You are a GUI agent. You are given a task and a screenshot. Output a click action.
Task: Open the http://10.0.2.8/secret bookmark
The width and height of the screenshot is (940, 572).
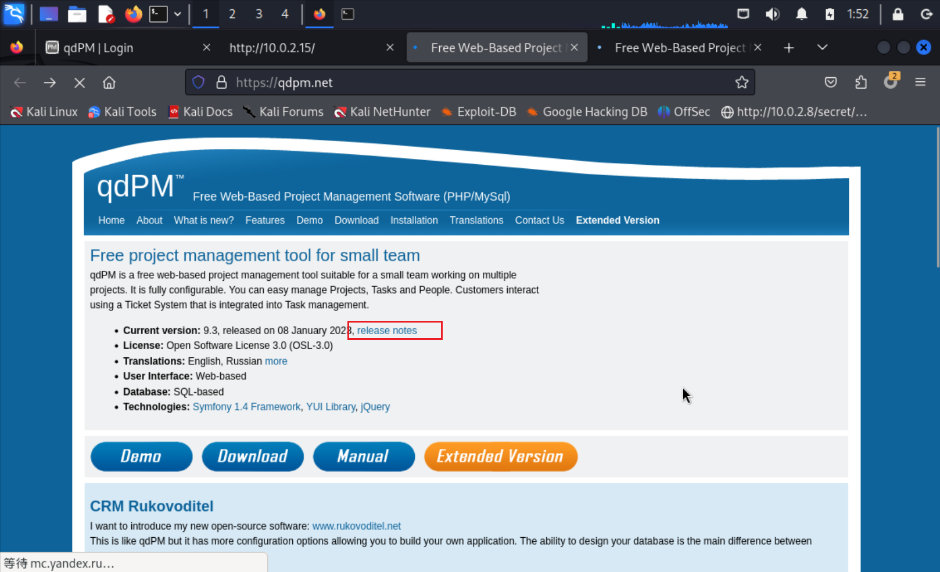[794, 112]
